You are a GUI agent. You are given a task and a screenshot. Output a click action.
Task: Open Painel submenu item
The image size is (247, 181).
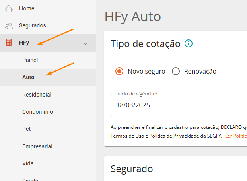[30, 60]
